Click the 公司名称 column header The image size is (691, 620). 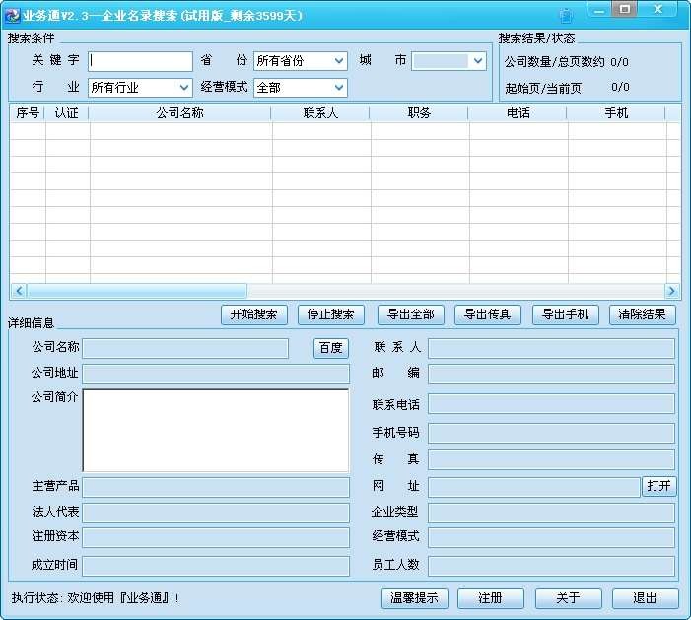(x=180, y=113)
